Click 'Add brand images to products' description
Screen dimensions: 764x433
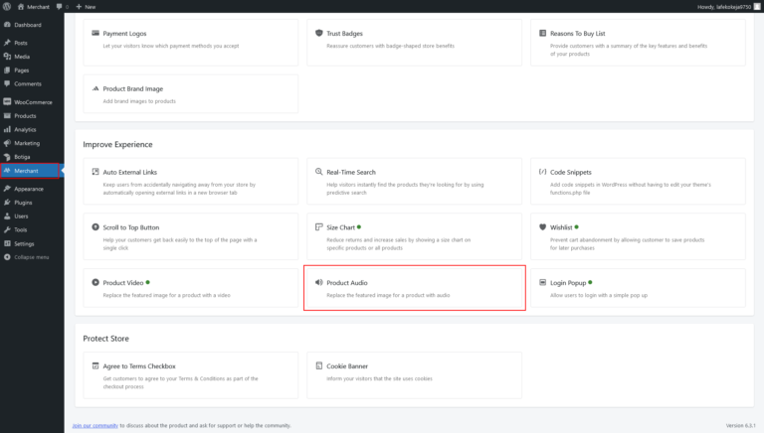point(139,101)
